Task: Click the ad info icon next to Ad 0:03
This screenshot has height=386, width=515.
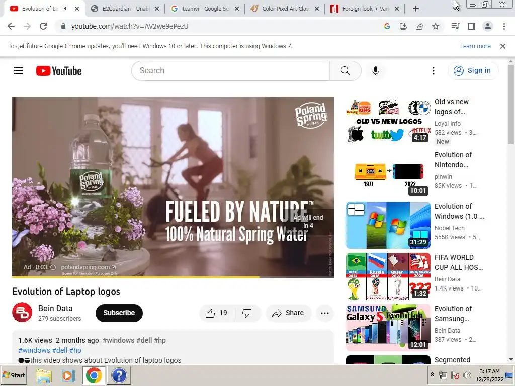Action: [x=53, y=267]
